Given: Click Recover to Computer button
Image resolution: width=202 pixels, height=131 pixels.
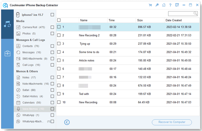Looking at the screenshot, I should [x=172, y=122].
